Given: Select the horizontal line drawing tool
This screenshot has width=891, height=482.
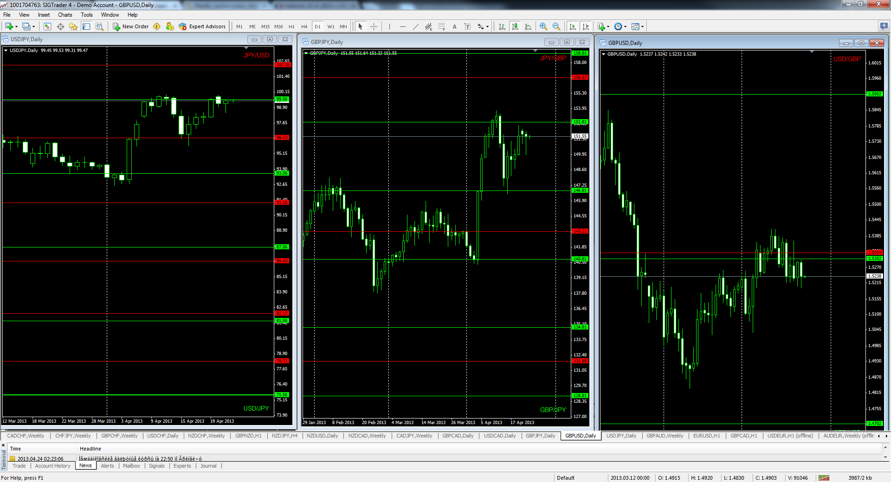Looking at the screenshot, I should pos(402,26).
